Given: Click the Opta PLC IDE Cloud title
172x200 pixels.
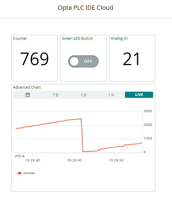Looking at the screenshot, I should click(x=86, y=8).
